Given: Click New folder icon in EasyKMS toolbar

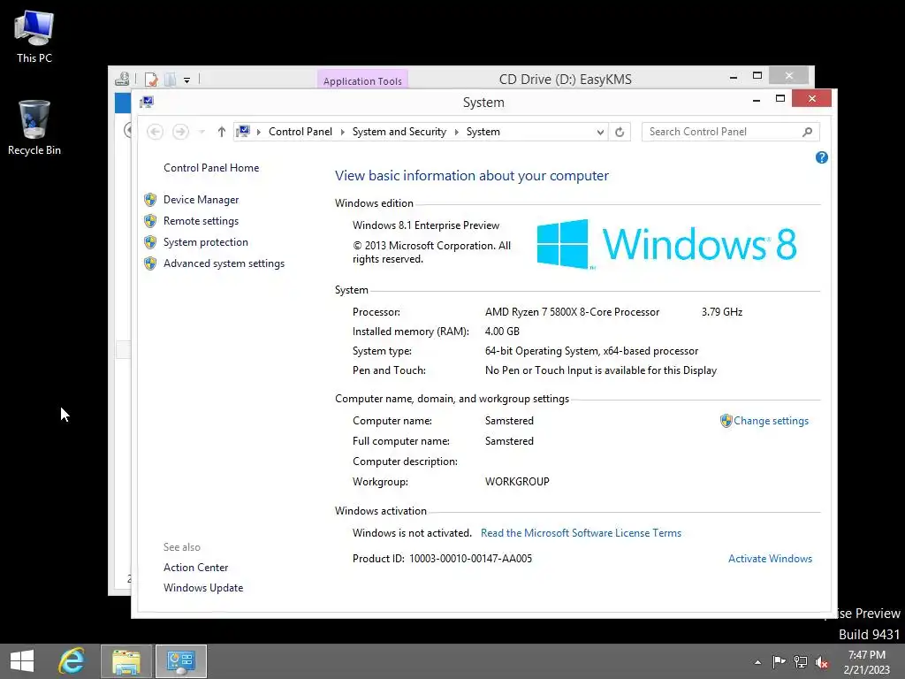Looking at the screenshot, I should coord(171,79).
